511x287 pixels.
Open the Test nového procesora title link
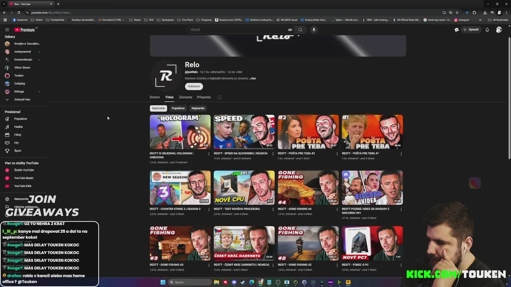coord(237,209)
